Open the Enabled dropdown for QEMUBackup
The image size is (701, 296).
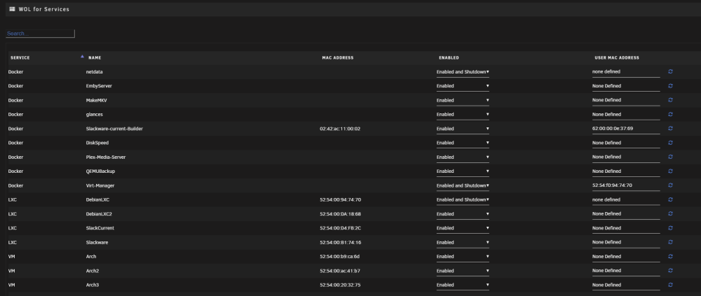coord(463,171)
